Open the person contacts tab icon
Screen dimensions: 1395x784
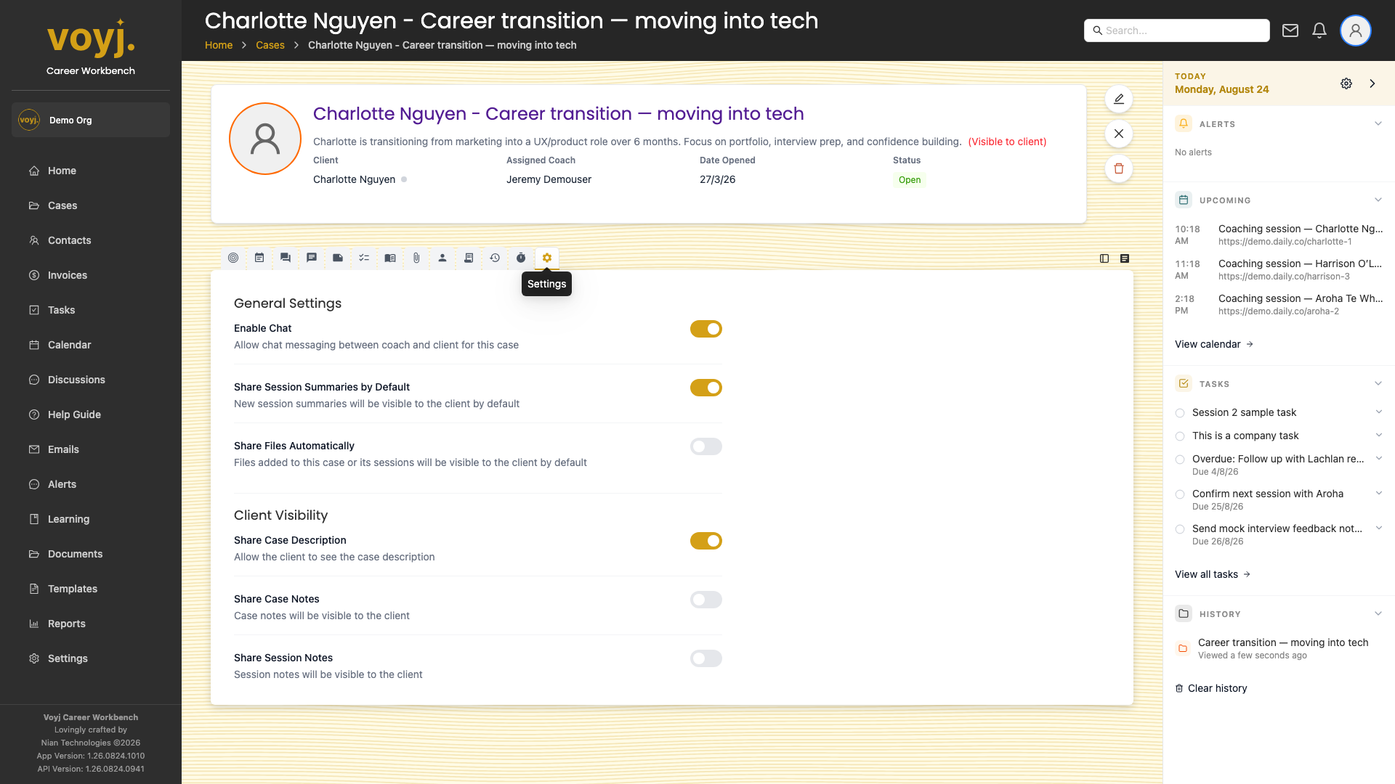442,258
